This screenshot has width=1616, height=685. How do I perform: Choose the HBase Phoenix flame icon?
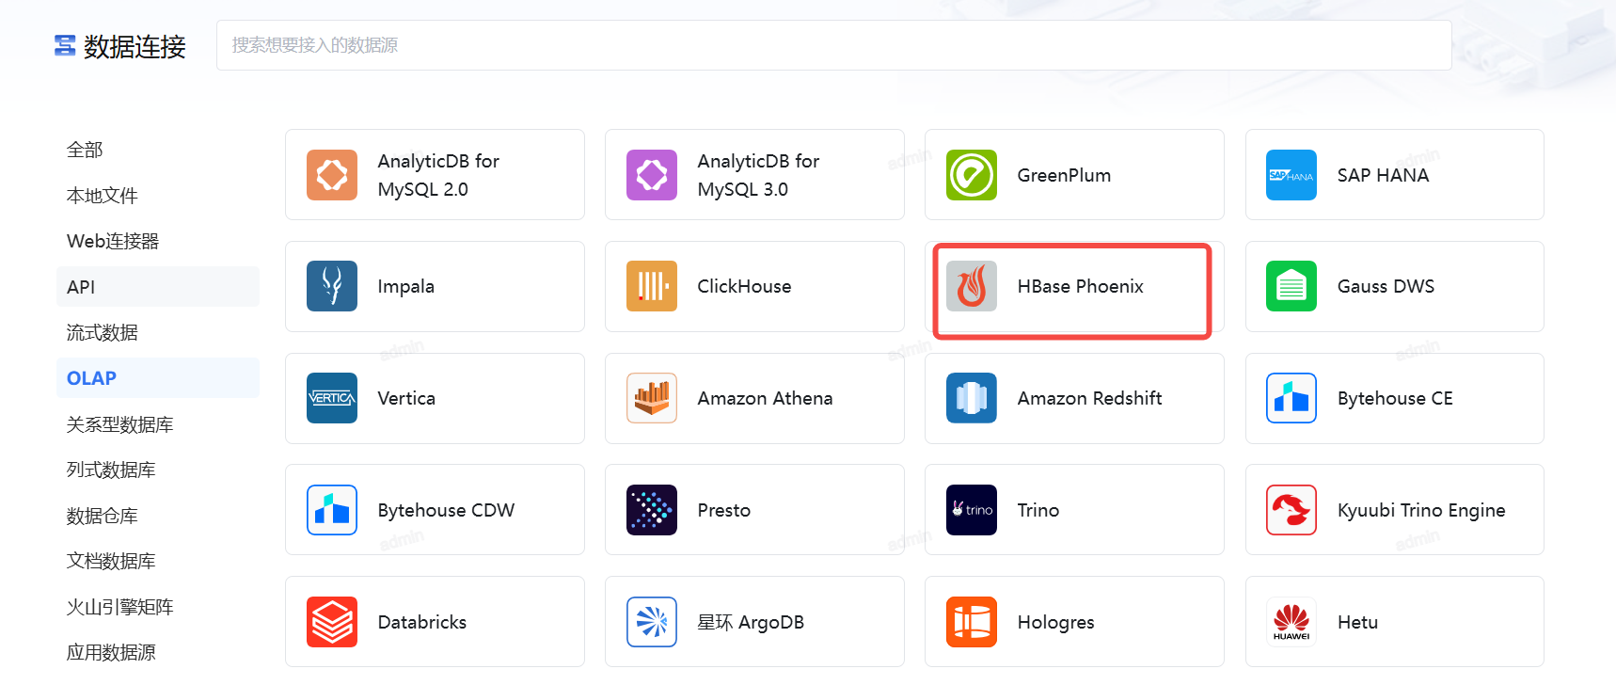tap(971, 286)
